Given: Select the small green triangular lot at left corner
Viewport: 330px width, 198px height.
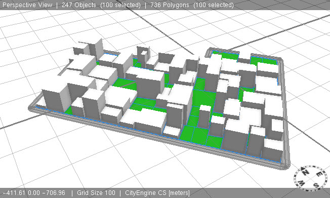Looking at the screenshot, I should 69,110.
